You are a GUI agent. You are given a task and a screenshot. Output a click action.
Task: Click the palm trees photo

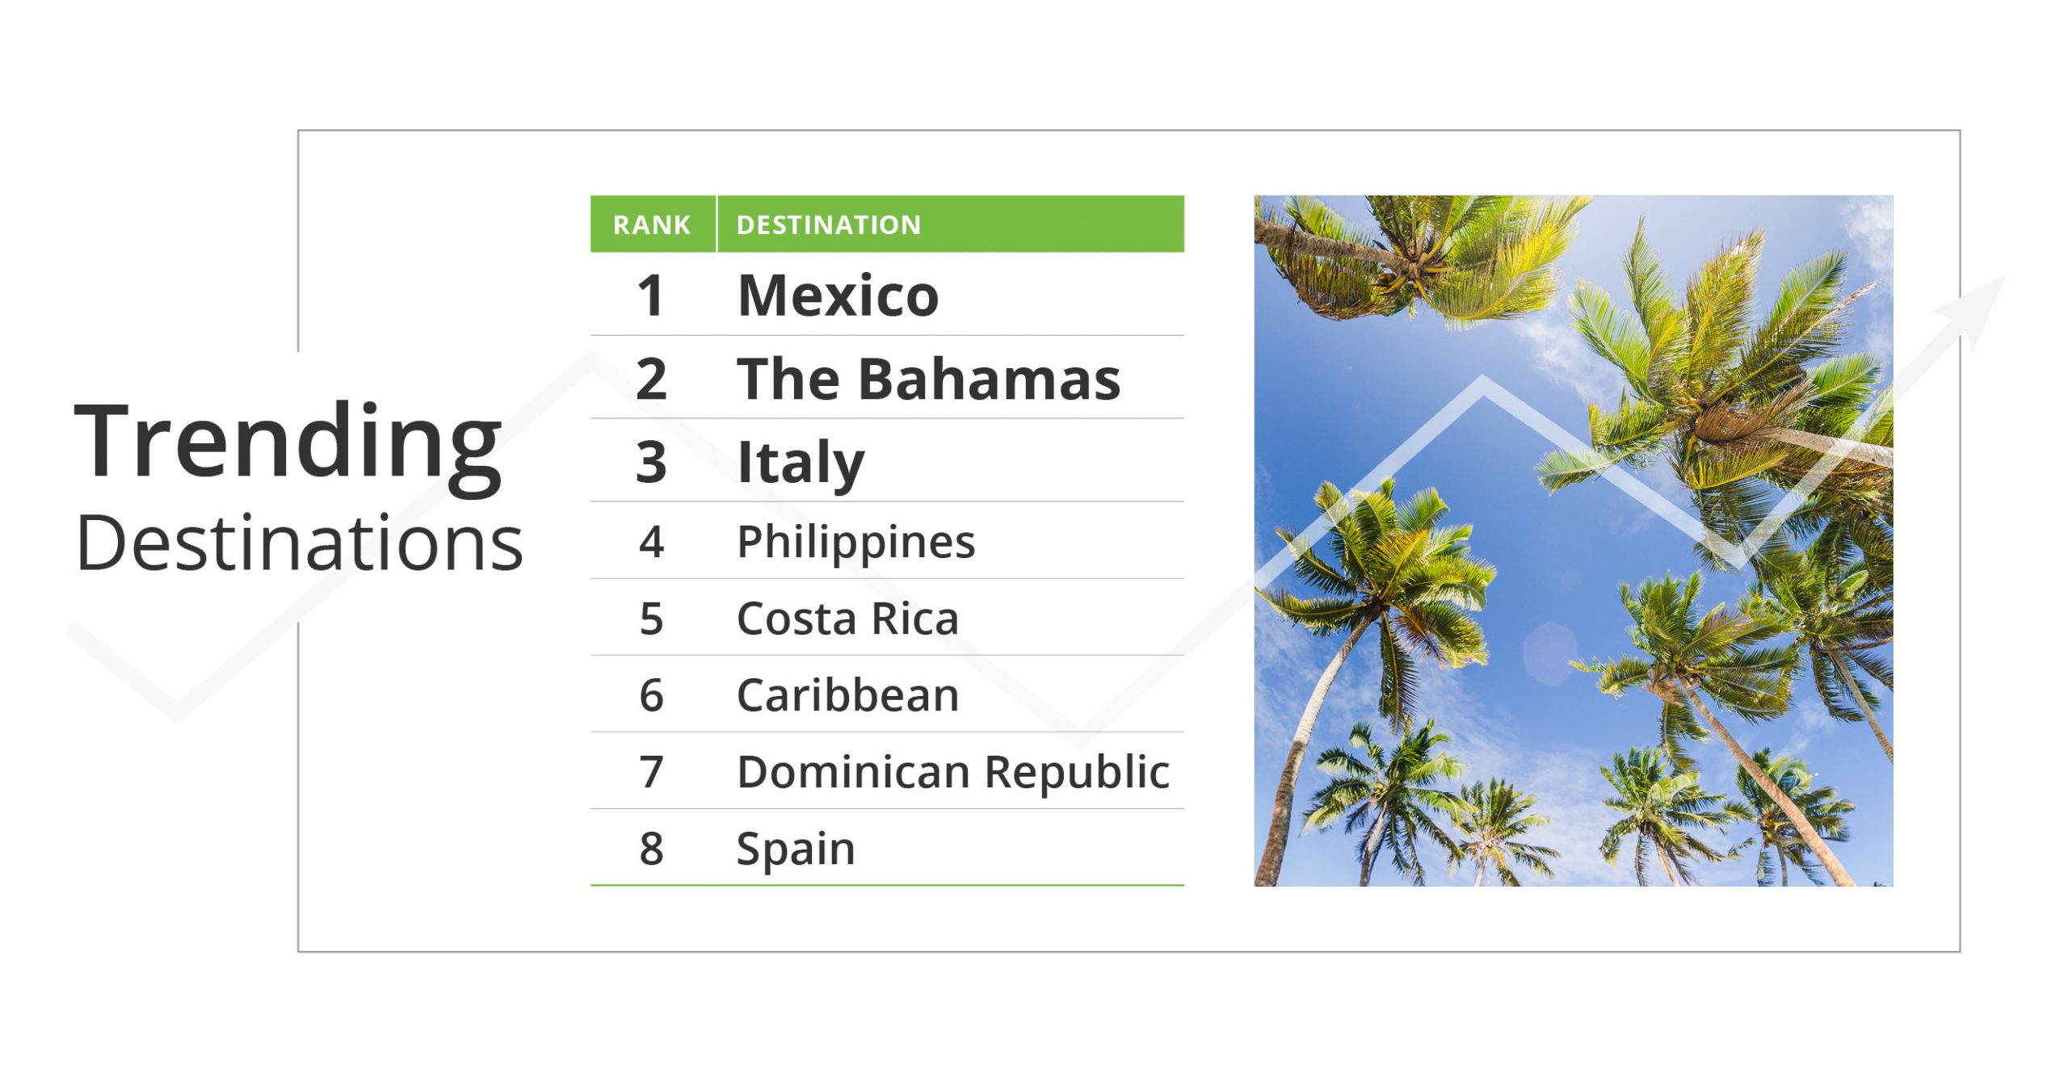click(x=1573, y=540)
